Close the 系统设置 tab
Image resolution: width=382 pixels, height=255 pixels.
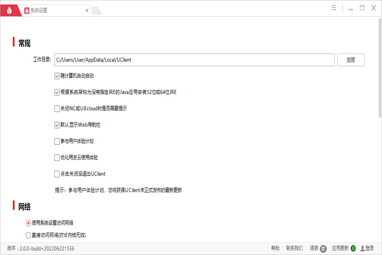[87, 10]
